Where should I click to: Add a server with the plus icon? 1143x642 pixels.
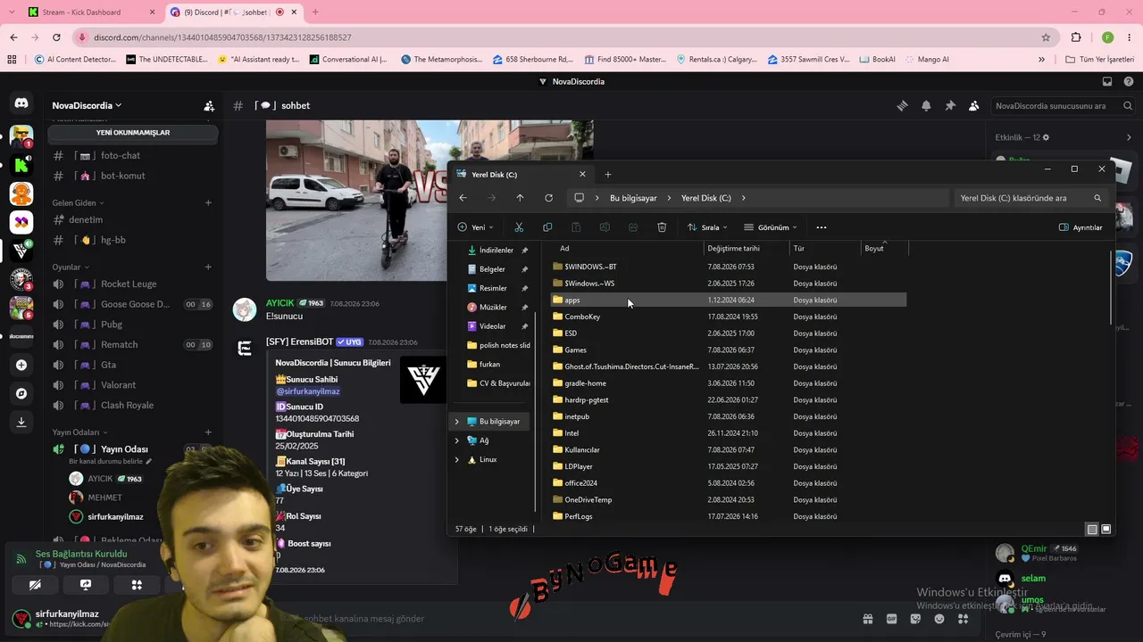(x=21, y=365)
